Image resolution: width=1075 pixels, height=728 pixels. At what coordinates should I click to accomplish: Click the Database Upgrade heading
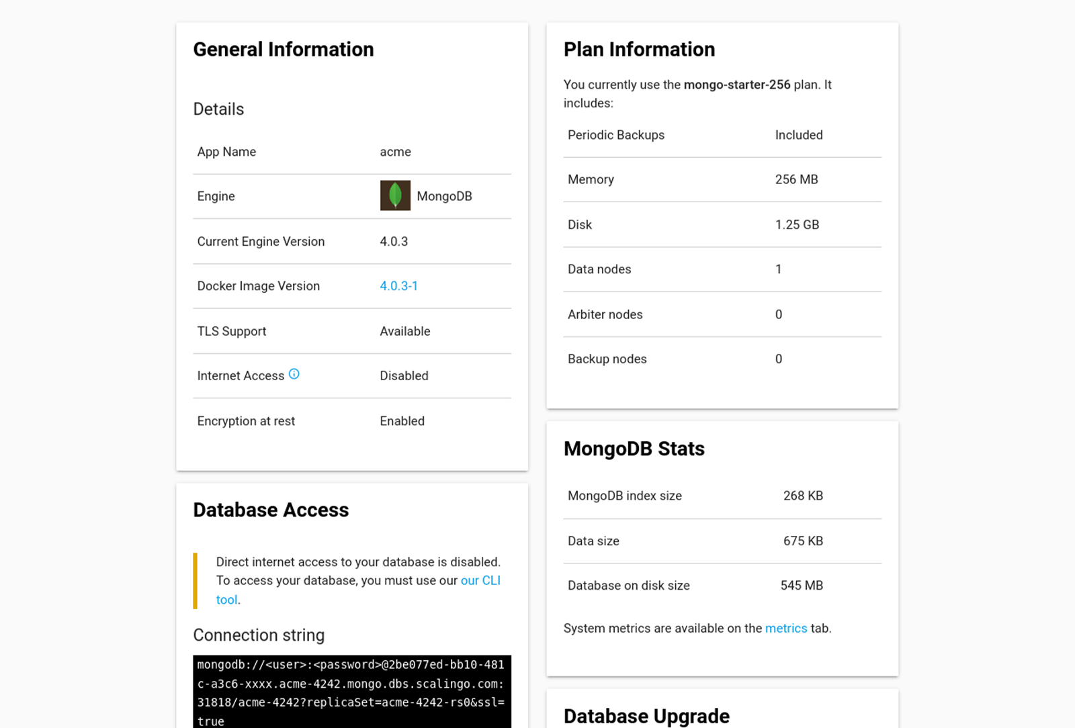[646, 716]
